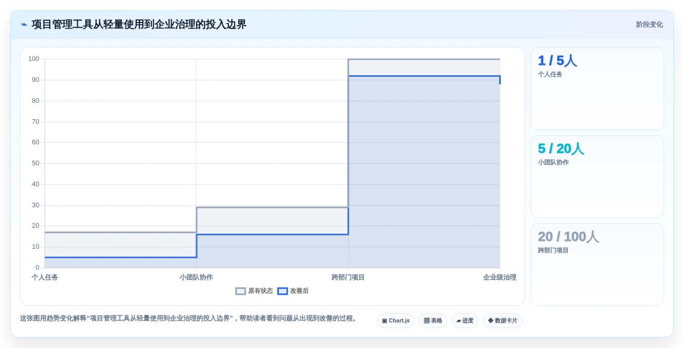Click the 跨部门项目 x-axis label
Viewport: 684px width, 348px height.
[348, 277]
